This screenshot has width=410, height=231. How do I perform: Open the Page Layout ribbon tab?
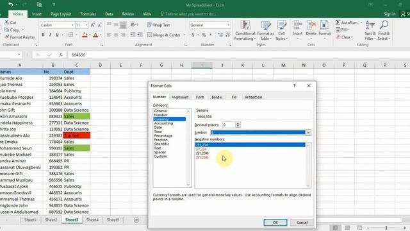click(61, 14)
